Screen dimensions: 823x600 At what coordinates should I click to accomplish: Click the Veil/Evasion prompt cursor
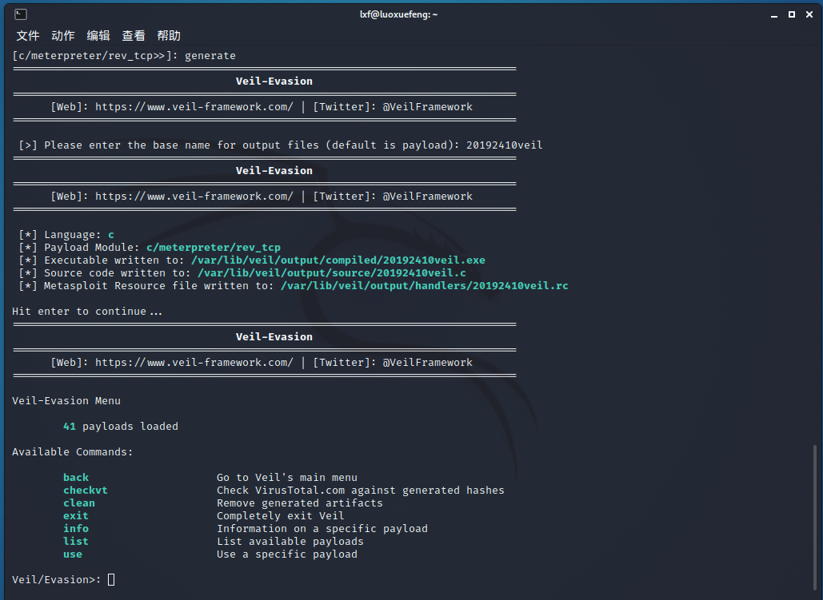[x=110, y=579]
